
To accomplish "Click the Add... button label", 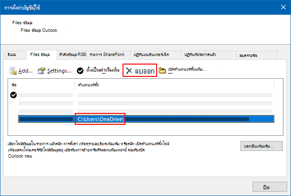I will tap(26, 71).
